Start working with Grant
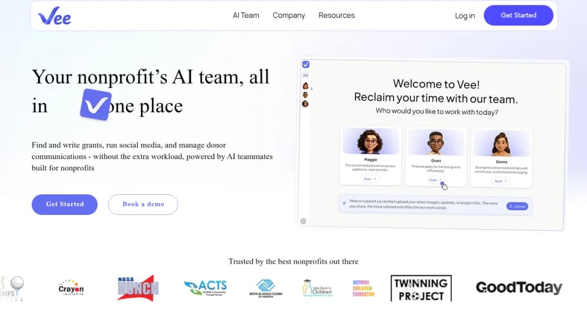This screenshot has height=330, width=587. (435, 180)
